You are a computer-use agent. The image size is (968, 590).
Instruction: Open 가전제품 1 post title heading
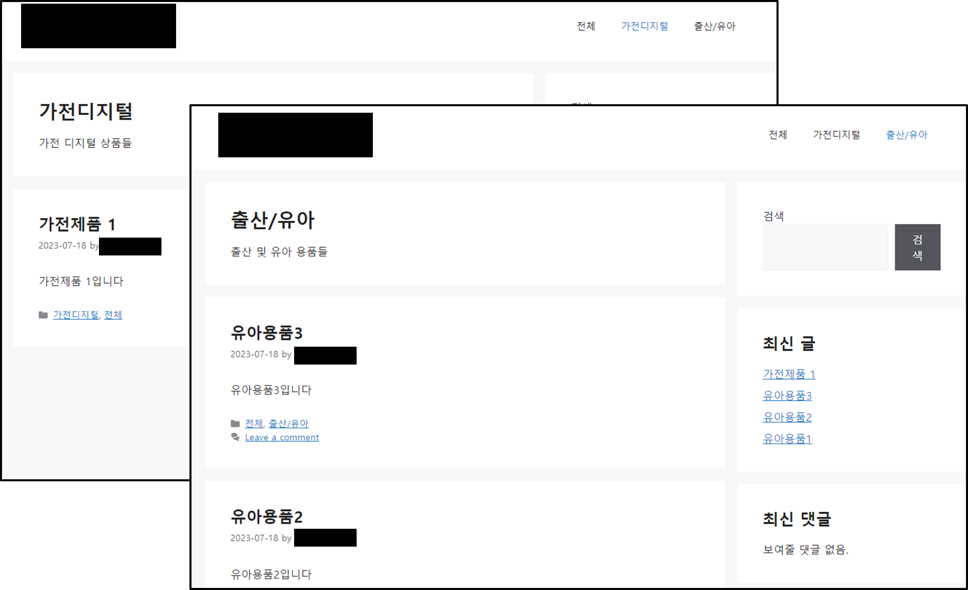[x=77, y=224]
